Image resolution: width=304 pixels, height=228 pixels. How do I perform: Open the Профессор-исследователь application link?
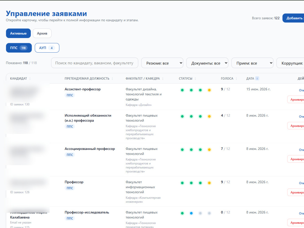302,213
